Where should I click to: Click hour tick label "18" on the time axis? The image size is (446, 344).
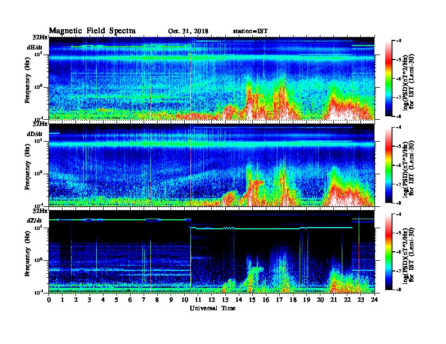point(293,300)
